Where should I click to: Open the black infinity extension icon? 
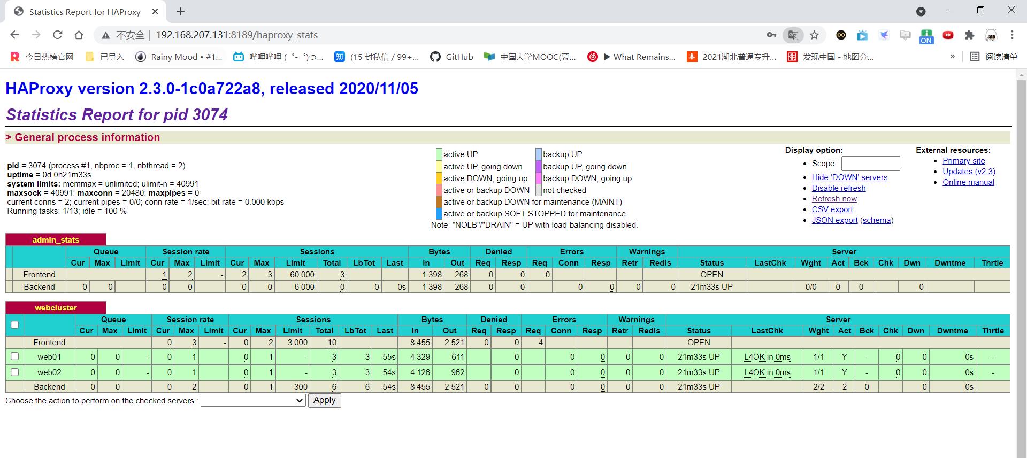pyautogui.click(x=841, y=35)
